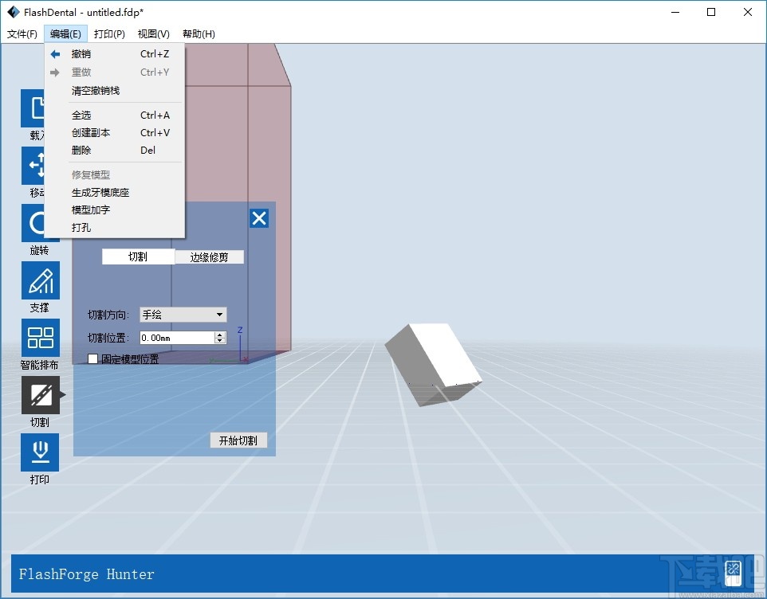
Task: Click the up arrow of the 切割位置 stepper
Action: pyautogui.click(x=220, y=334)
